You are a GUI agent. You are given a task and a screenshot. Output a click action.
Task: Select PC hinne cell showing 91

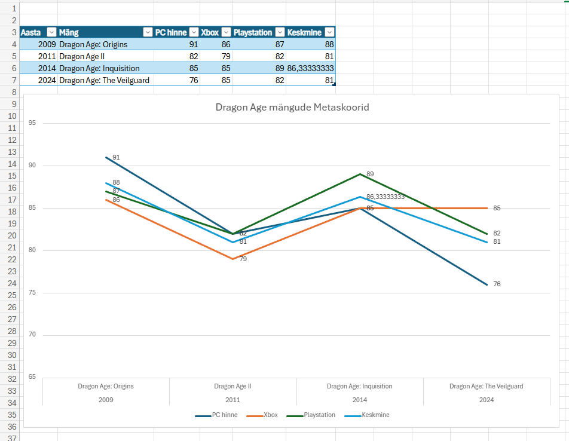tap(177, 44)
